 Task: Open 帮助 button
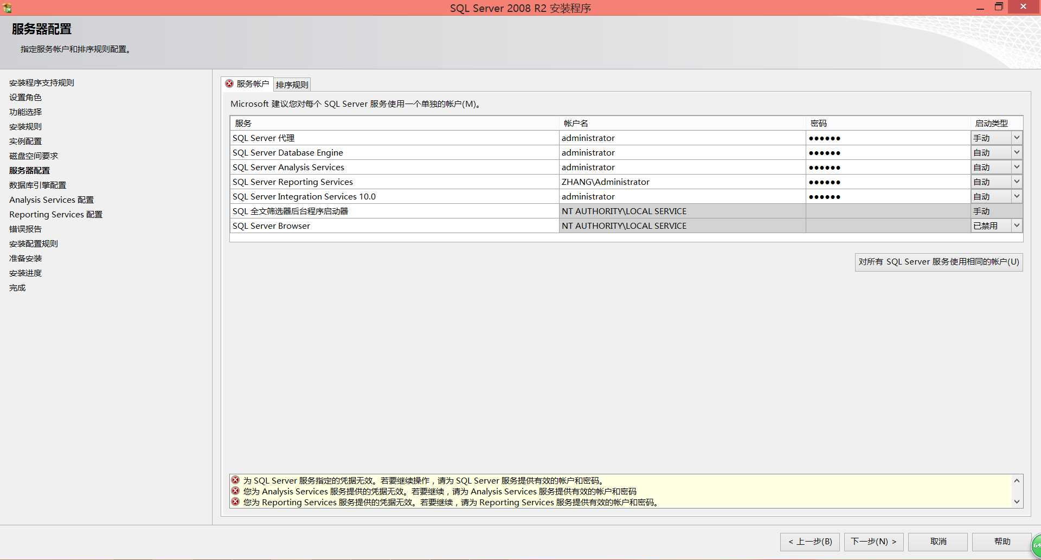click(x=1002, y=542)
